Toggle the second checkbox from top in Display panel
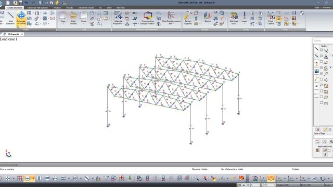The height and width of the screenshot is (187, 333). 322,56
